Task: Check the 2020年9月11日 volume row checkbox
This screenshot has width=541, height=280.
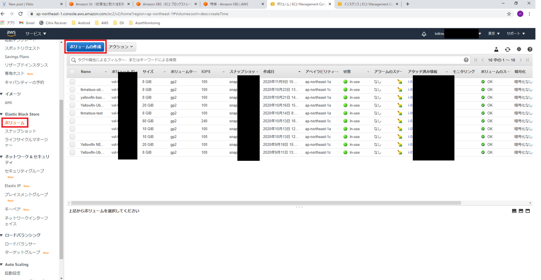Action: pos(72,152)
